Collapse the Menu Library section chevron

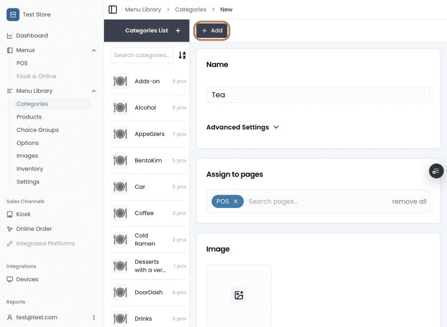pos(94,91)
